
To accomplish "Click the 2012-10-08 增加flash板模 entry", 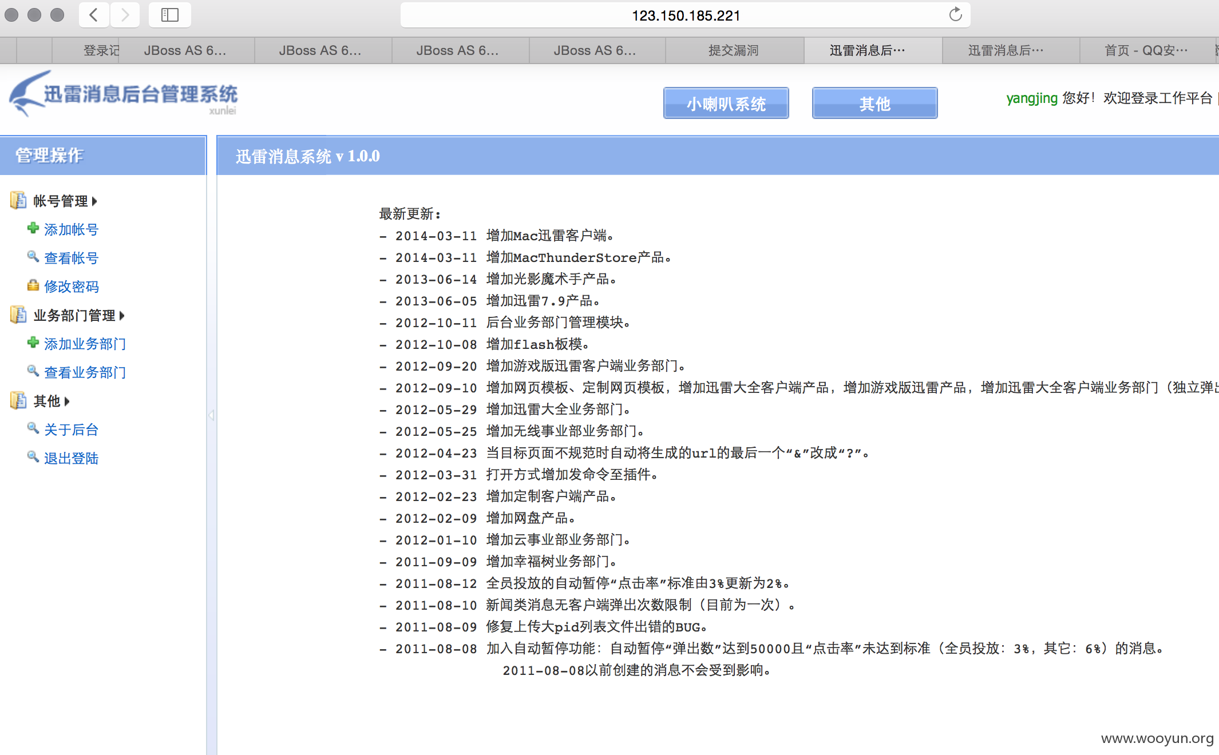I will (484, 344).
